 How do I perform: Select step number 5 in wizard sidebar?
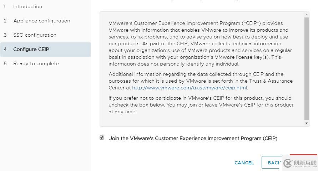pyautogui.click(x=5, y=63)
